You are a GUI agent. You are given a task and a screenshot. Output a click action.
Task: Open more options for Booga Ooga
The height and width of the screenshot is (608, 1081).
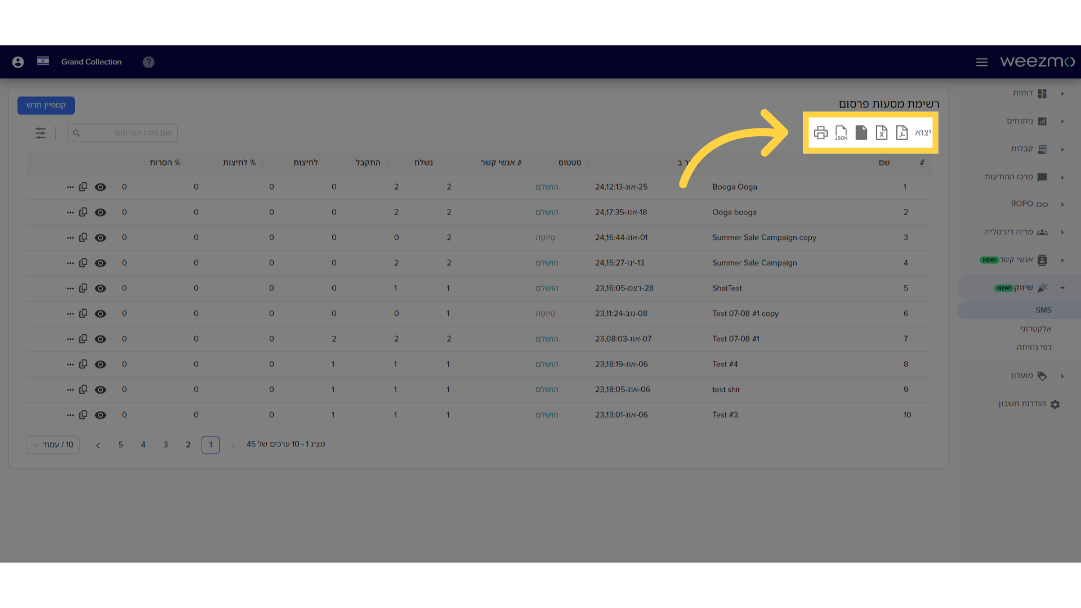point(70,187)
